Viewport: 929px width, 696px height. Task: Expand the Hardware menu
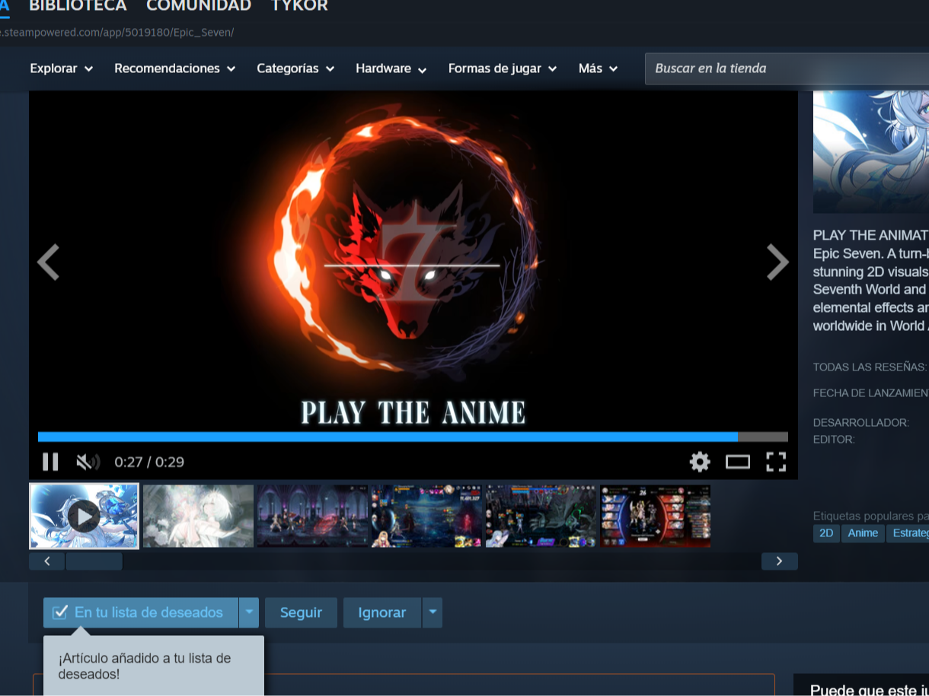click(391, 68)
